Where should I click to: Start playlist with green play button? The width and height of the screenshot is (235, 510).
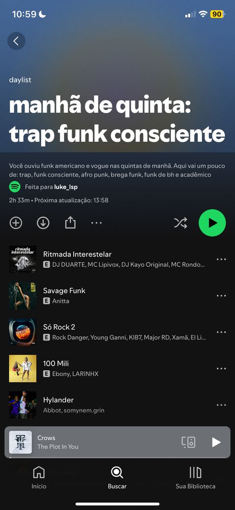tap(212, 223)
